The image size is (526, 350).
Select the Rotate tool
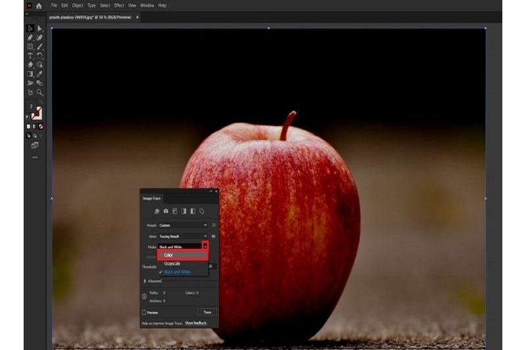(x=39, y=56)
